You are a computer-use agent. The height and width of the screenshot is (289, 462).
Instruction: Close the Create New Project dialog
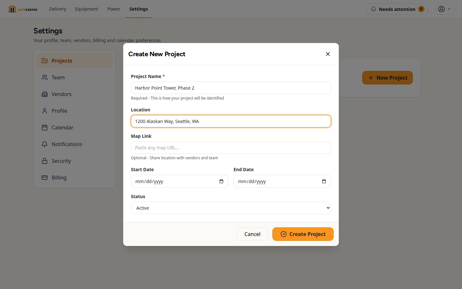click(328, 54)
